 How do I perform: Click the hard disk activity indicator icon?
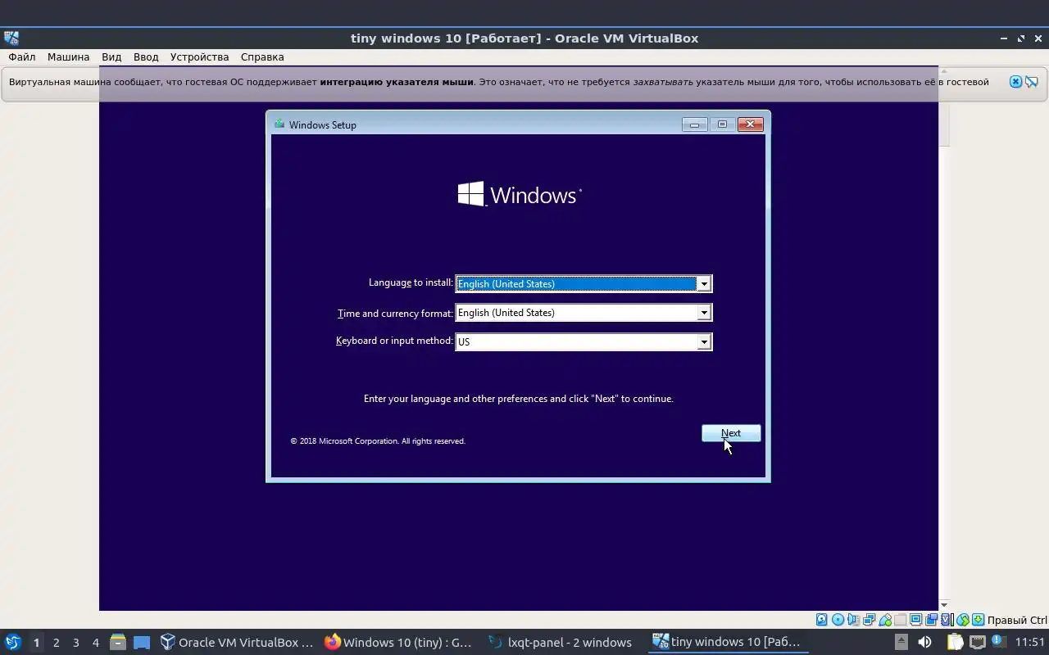pyautogui.click(x=821, y=620)
